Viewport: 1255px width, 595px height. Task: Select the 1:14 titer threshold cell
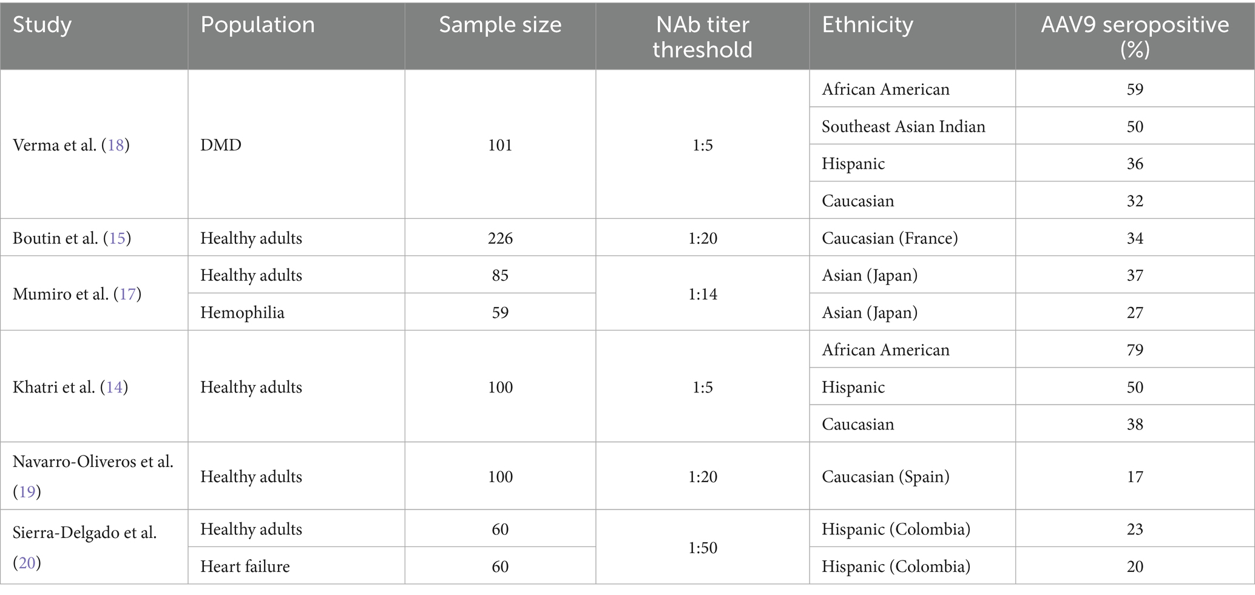tap(702, 294)
